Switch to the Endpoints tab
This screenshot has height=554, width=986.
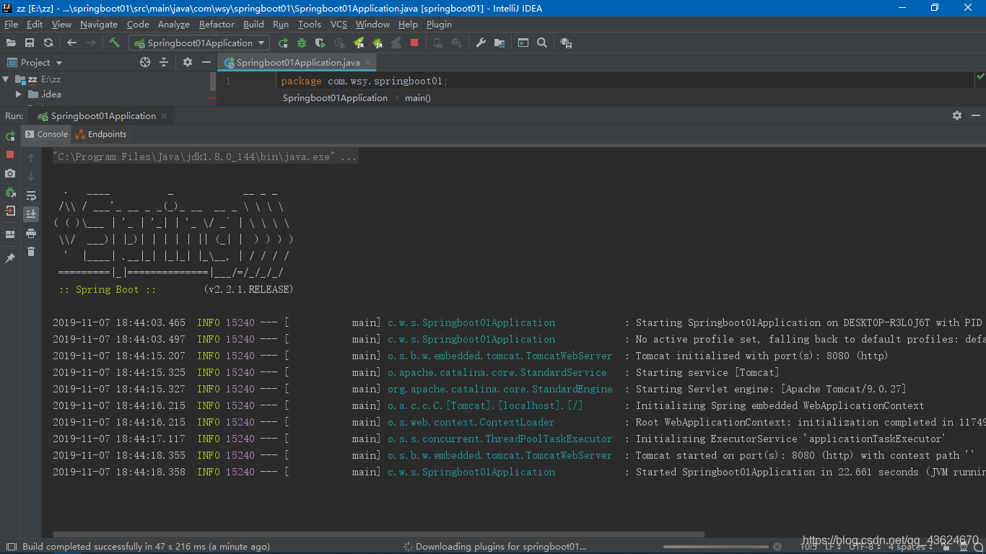[101, 134]
